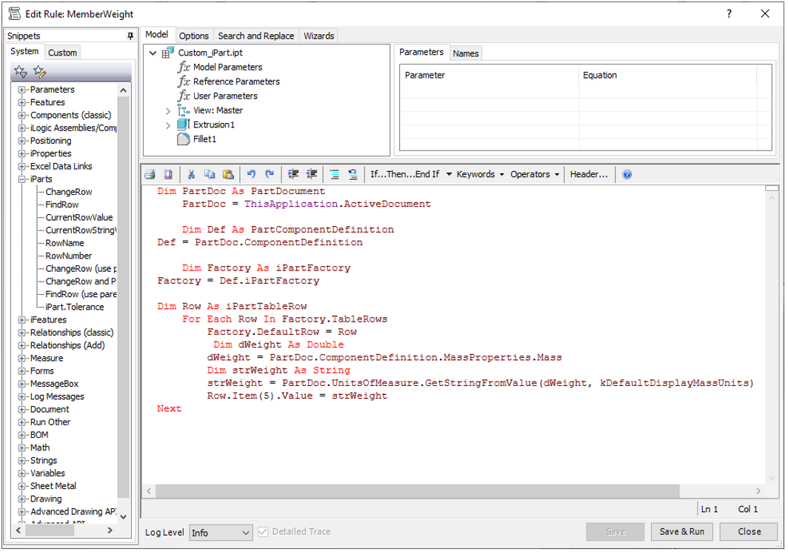
Task: Click the comment selected lines icon
Action: (335, 174)
